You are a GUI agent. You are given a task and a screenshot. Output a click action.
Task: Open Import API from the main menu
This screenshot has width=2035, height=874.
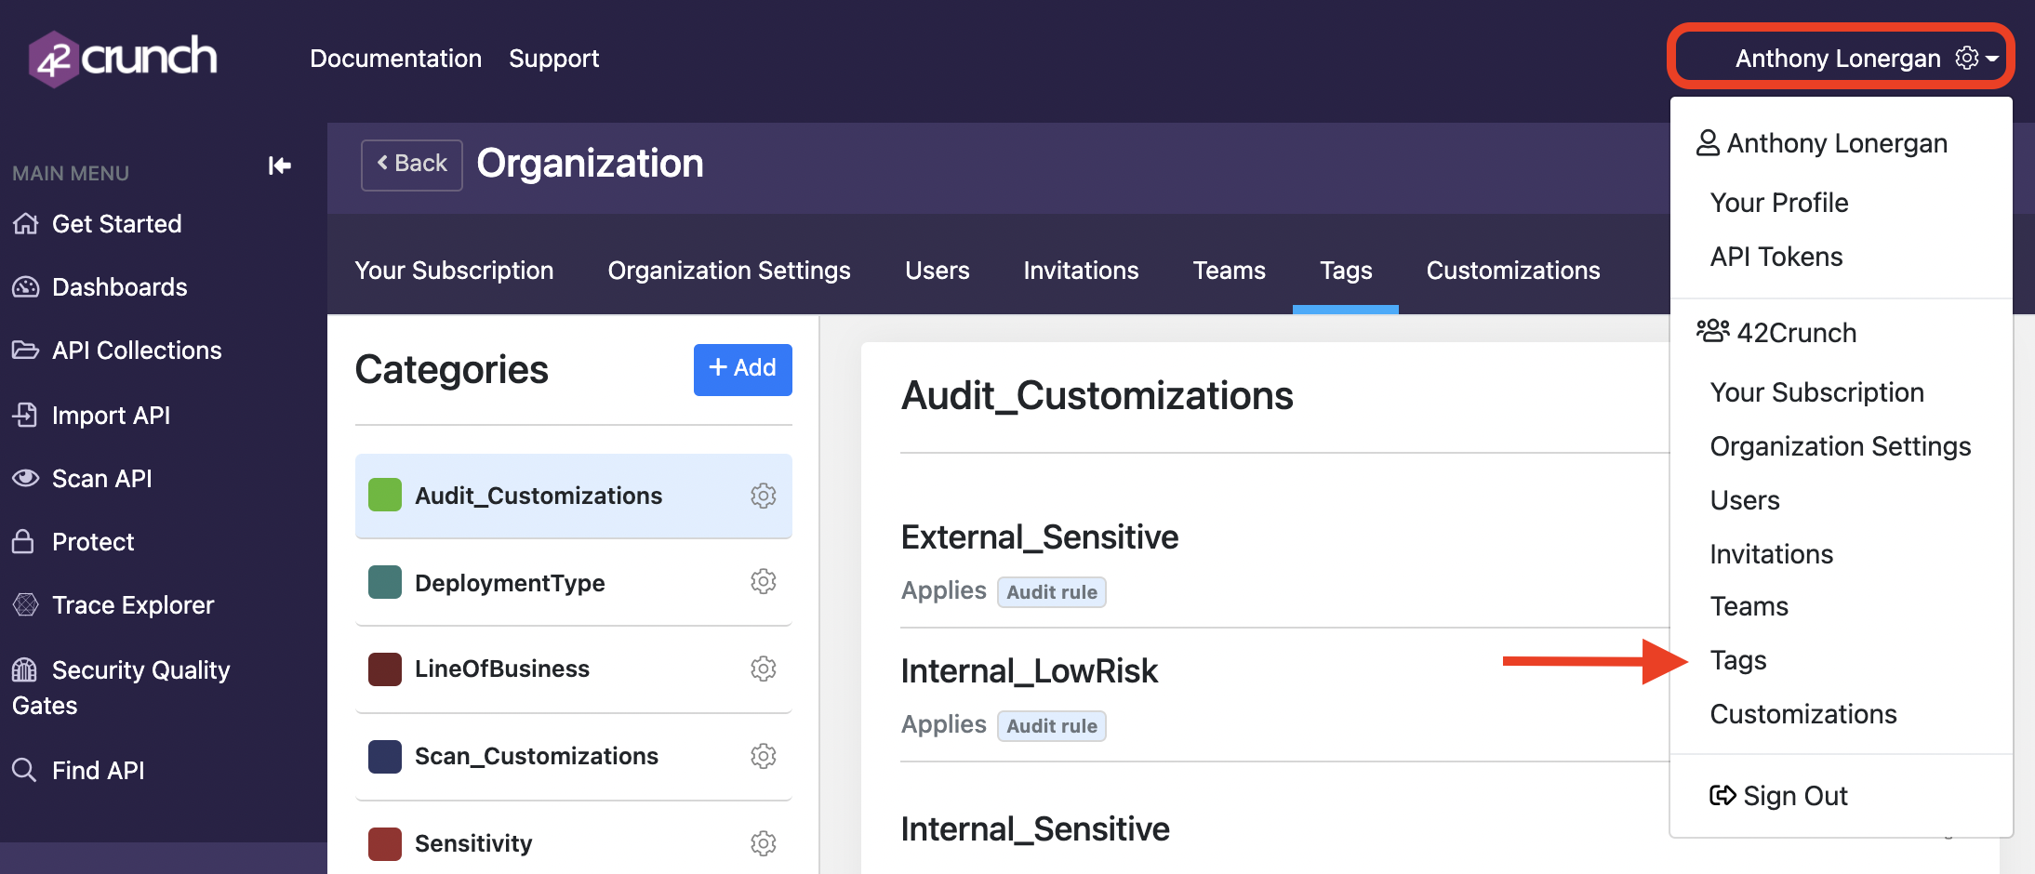[x=111, y=415]
